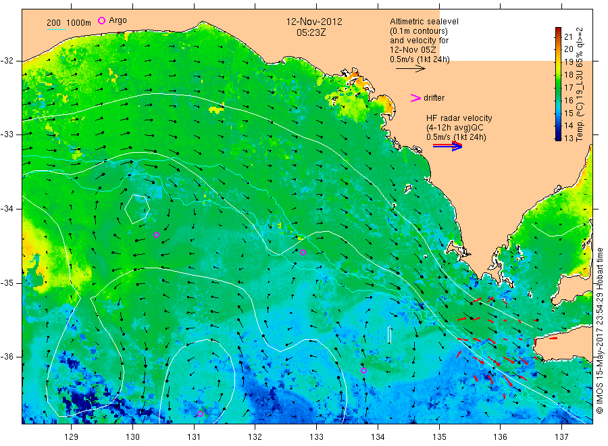Click the magenta Argo circle in the legend
The width and height of the screenshot is (608, 446).
(101, 20)
